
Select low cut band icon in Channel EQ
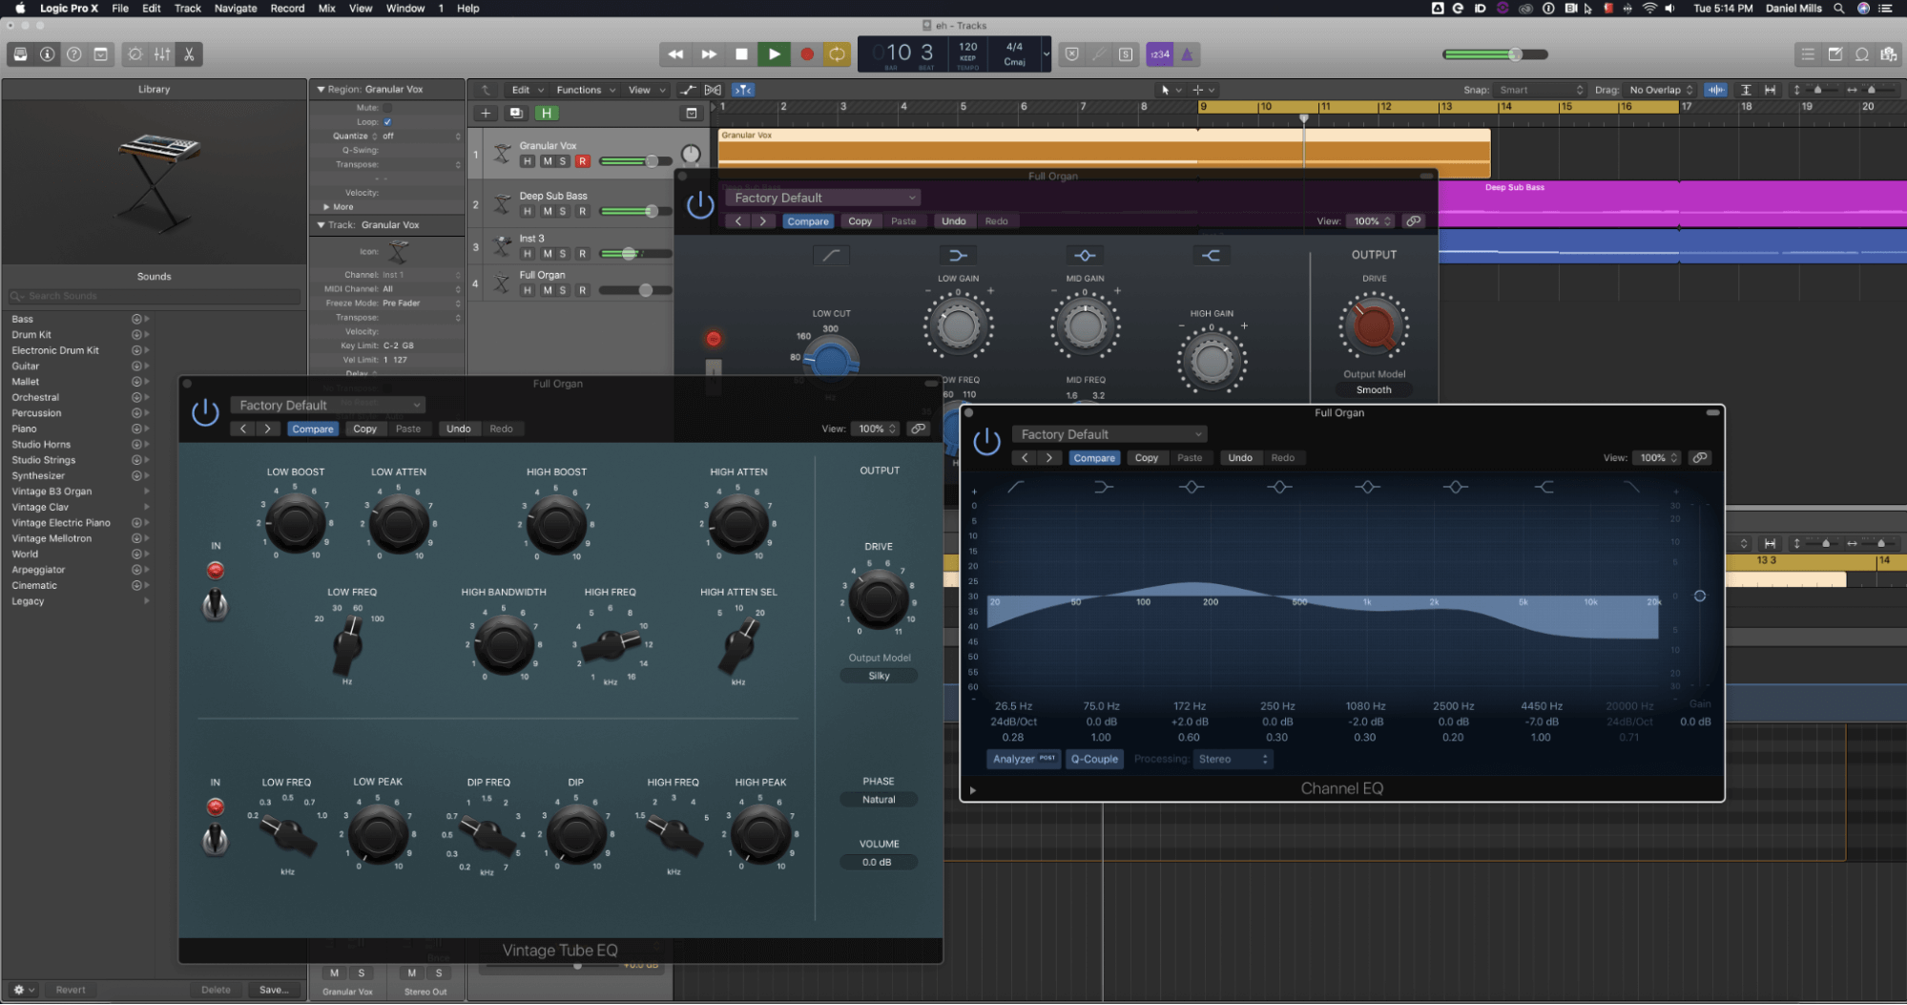[1015, 488]
